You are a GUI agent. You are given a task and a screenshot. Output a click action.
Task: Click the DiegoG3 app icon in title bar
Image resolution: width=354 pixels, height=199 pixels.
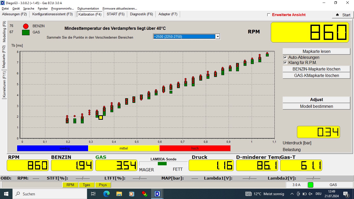3,3
